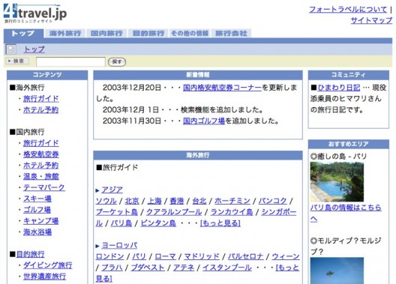The height and width of the screenshot is (284, 396).
Task: Expand Asia list with もっと見る
Action: tap(220, 223)
